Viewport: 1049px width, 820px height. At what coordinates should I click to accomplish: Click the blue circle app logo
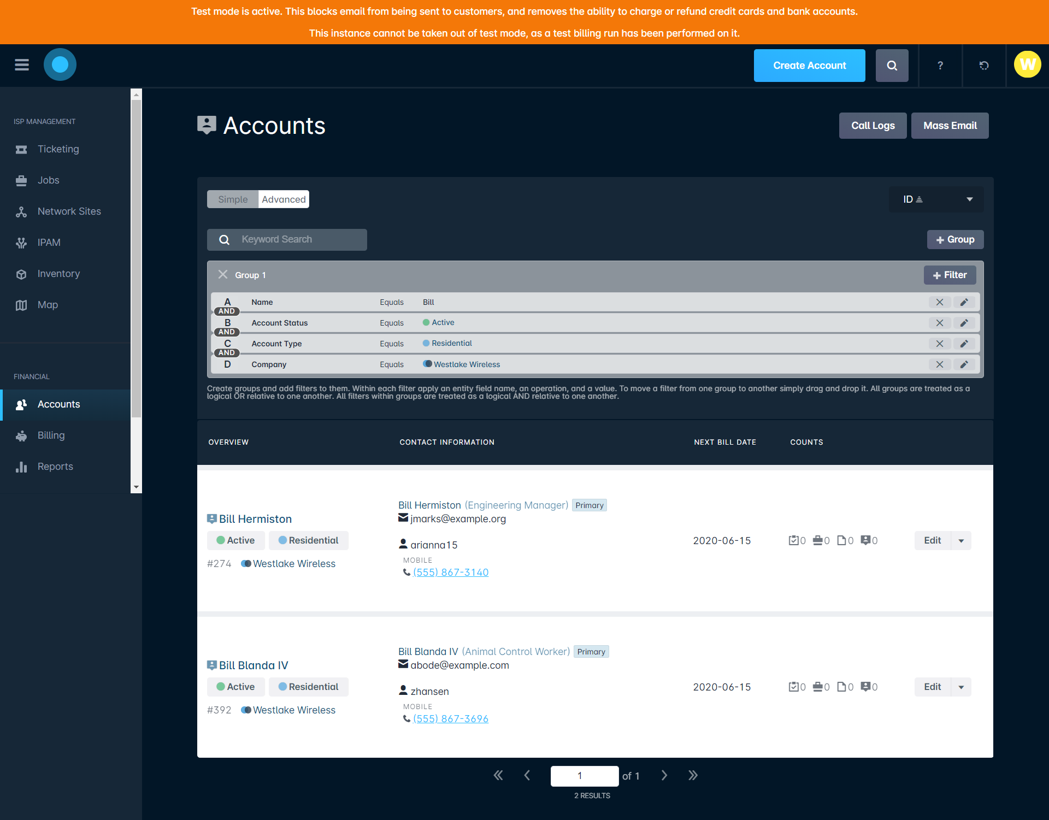click(60, 64)
